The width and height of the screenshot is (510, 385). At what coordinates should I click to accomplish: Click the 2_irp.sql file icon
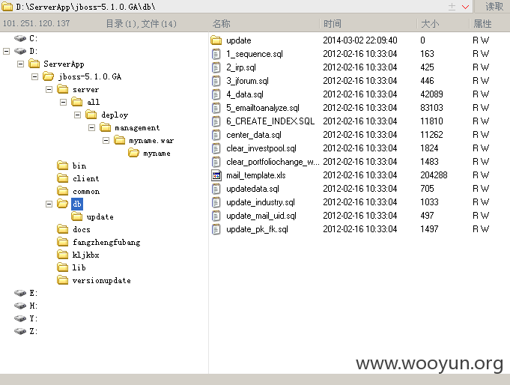pos(216,67)
